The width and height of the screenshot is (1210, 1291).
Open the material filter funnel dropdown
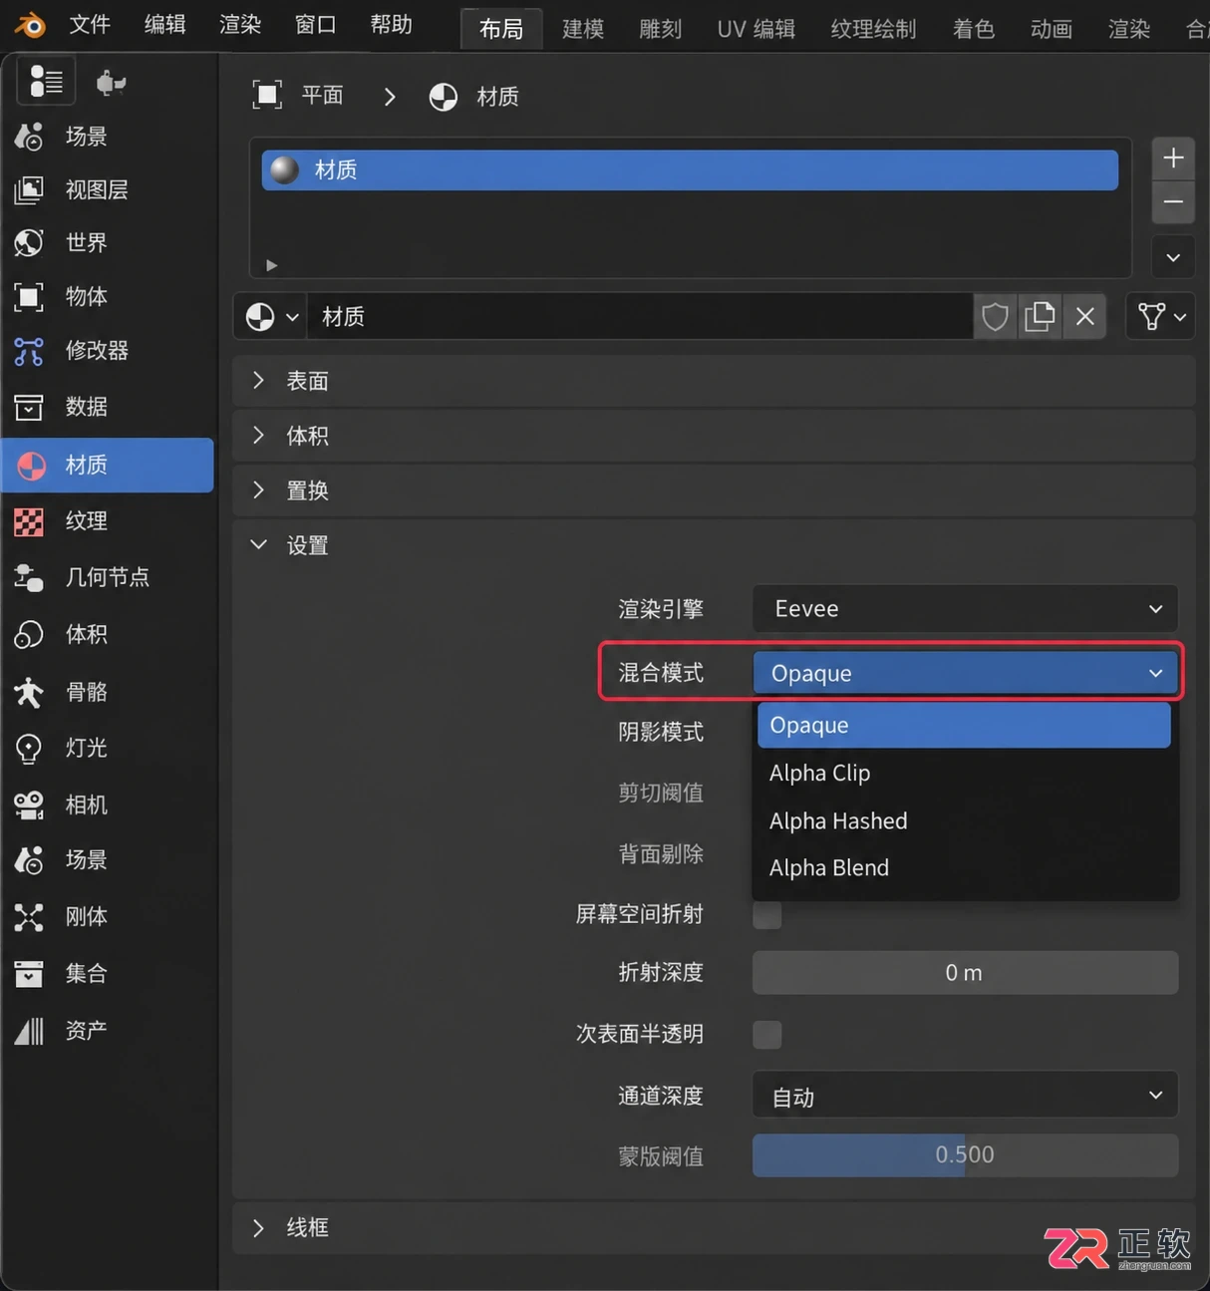point(1161,317)
